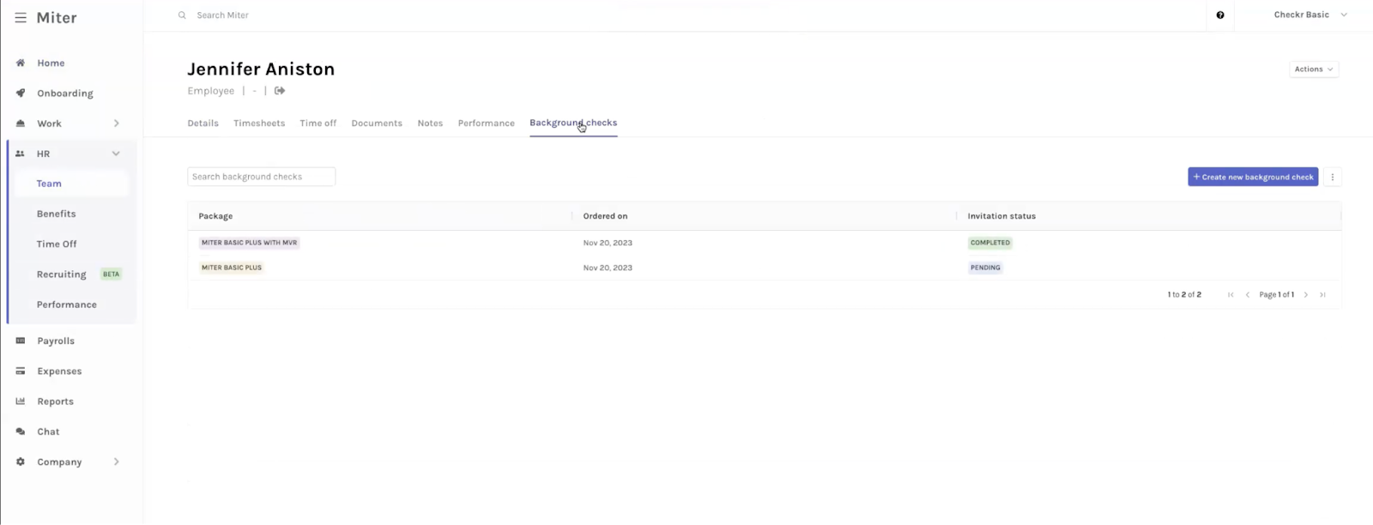This screenshot has width=1373, height=525.
Task: Click the COMPLETED status badge
Action: tap(990, 243)
